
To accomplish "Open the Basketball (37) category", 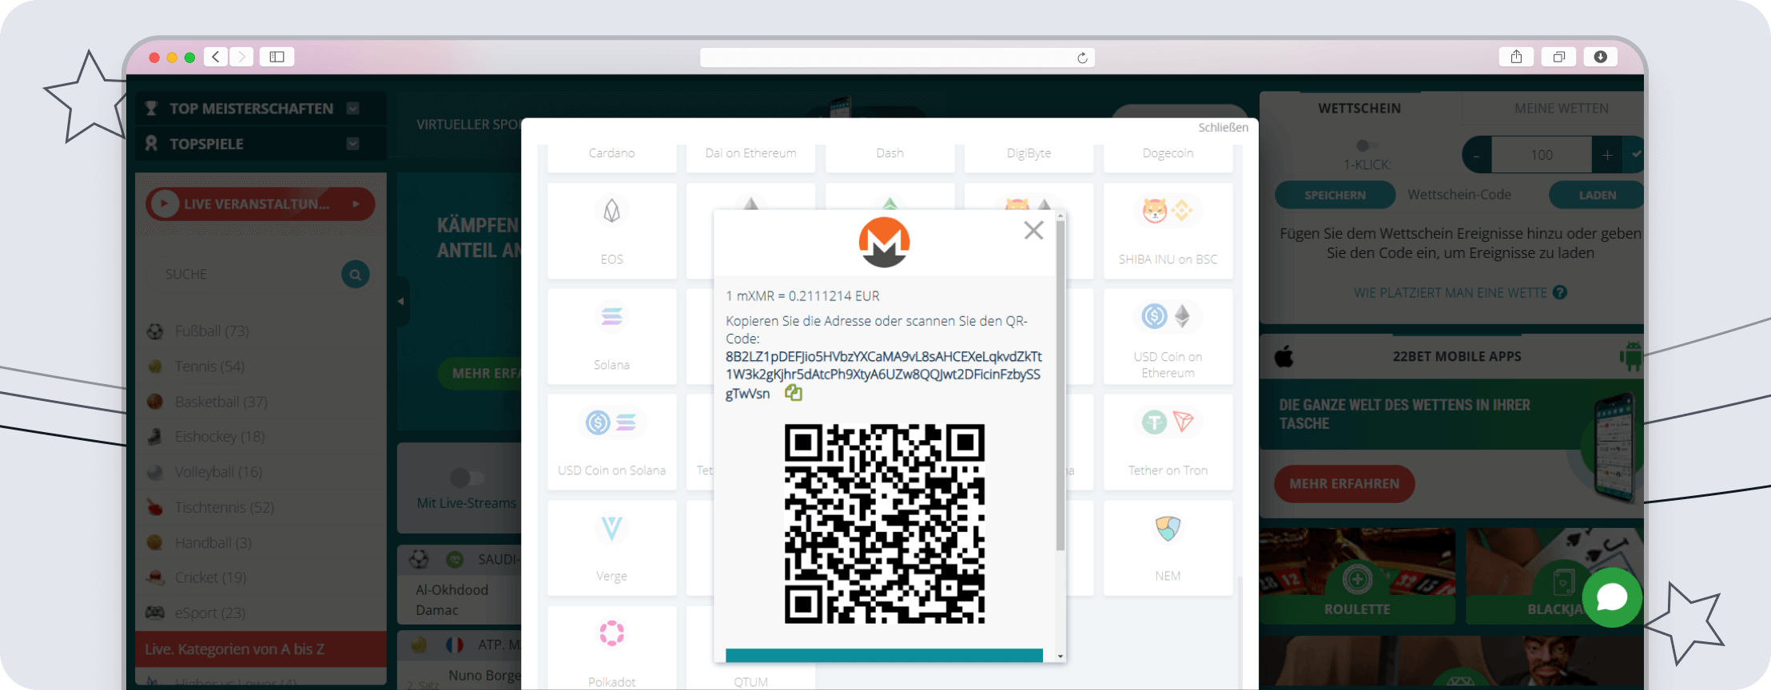I will 221,401.
